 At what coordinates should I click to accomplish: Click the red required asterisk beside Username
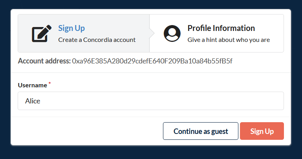pos(50,84)
